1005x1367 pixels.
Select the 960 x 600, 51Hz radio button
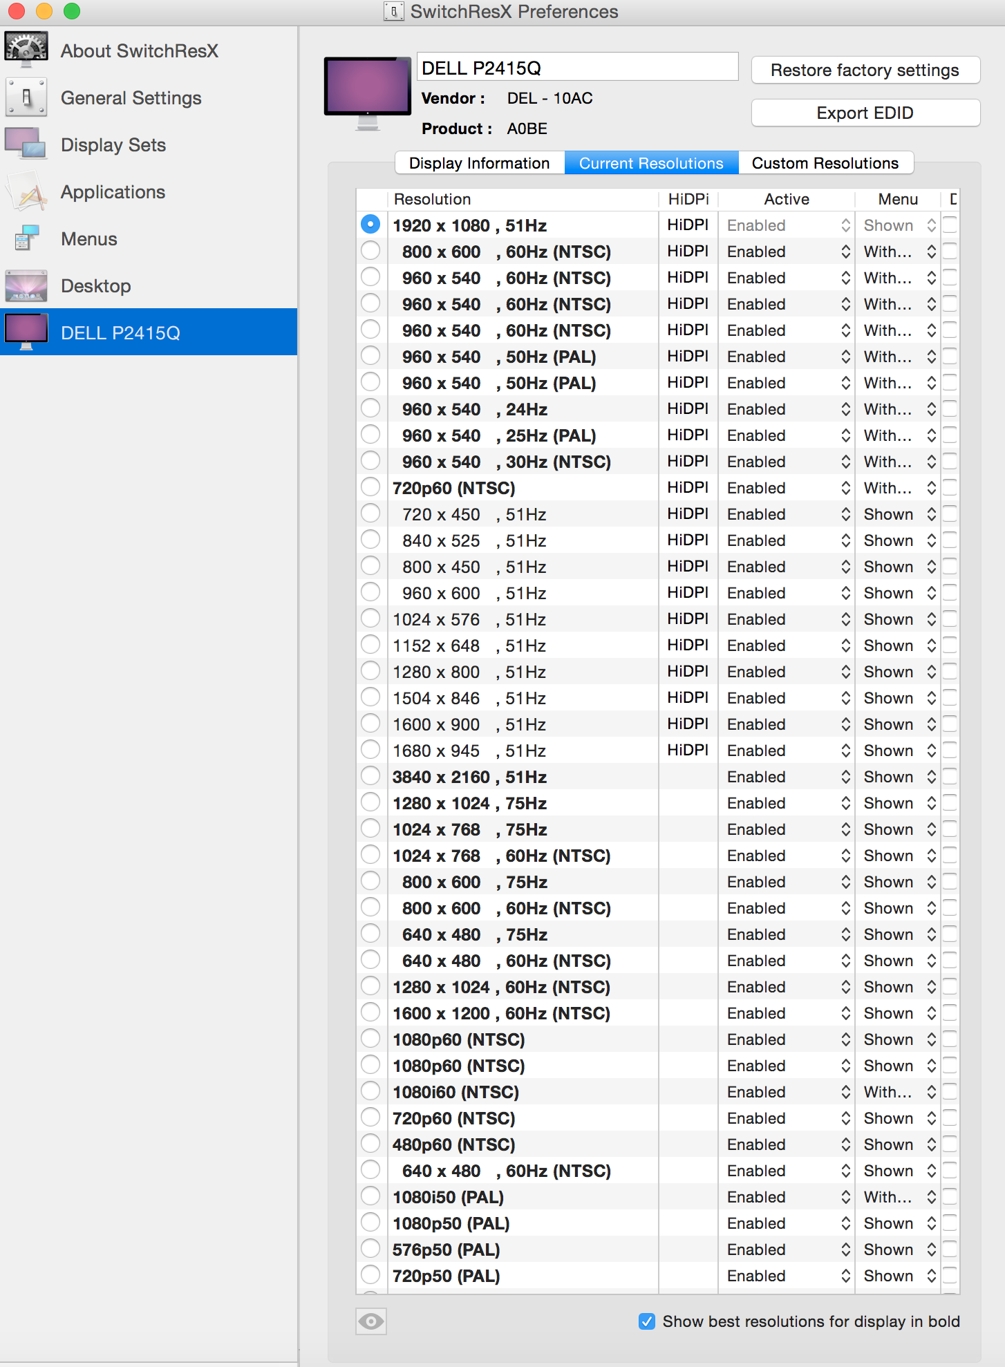pos(370,592)
